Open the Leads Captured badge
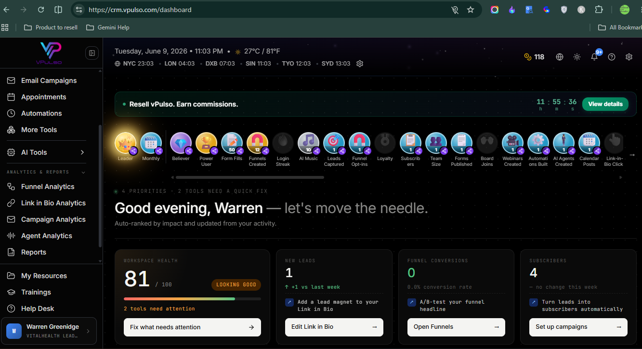 (x=334, y=143)
